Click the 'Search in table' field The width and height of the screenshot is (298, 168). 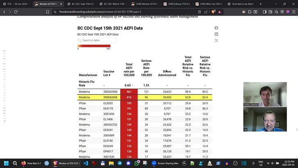[x=97, y=40]
